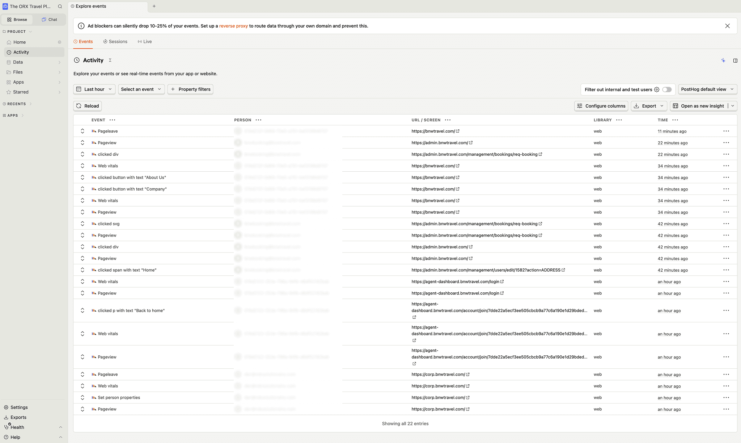Follow the reverse proxy link
This screenshot has height=443, width=741.
pos(233,26)
